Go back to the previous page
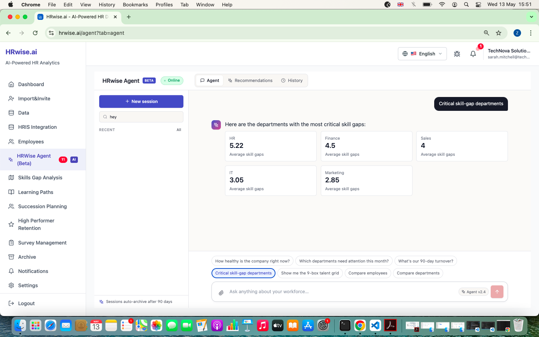 pyautogui.click(x=8, y=33)
